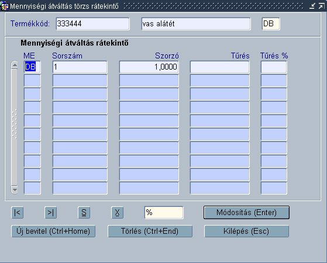Select the ME cell with DB highlighted
The image size is (327, 263).
pyautogui.click(x=32, y=67)
